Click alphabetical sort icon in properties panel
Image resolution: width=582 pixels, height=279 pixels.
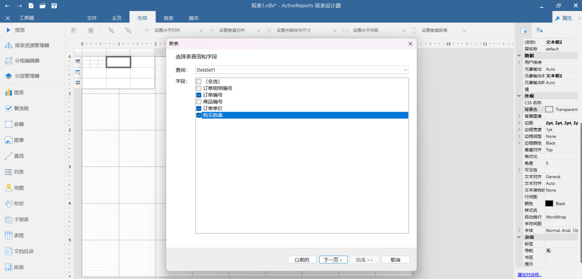point(540,30)
